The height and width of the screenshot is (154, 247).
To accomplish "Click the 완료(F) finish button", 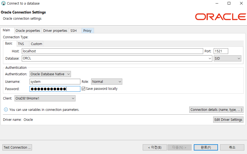I will click(206, 147).
